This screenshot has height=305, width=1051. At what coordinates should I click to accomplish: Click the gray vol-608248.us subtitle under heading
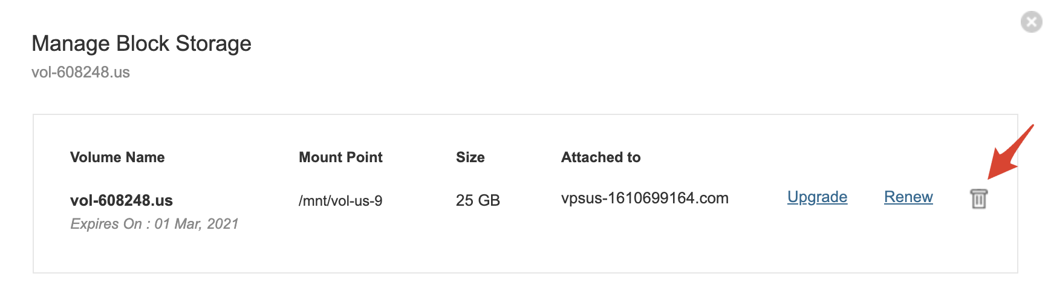(x=80, y=73)
